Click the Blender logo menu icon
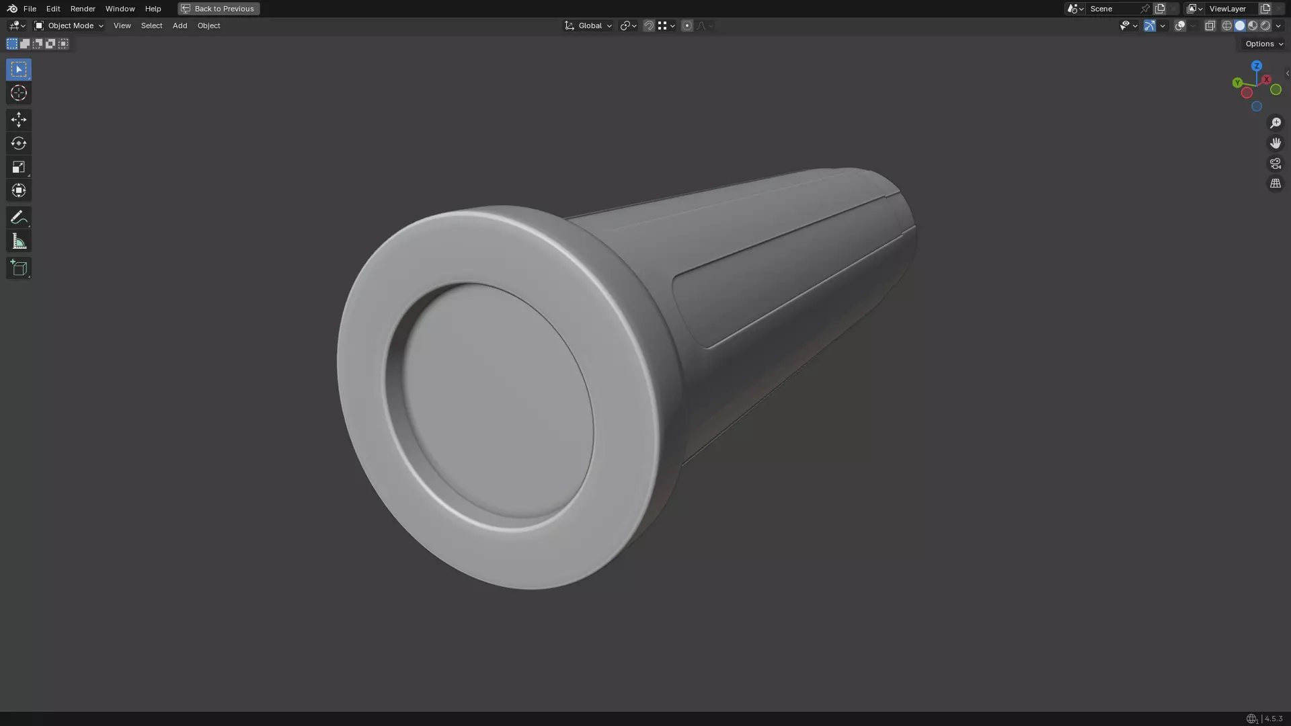Viewport: 1291px width, 726px height. click(x=12, y=9)
